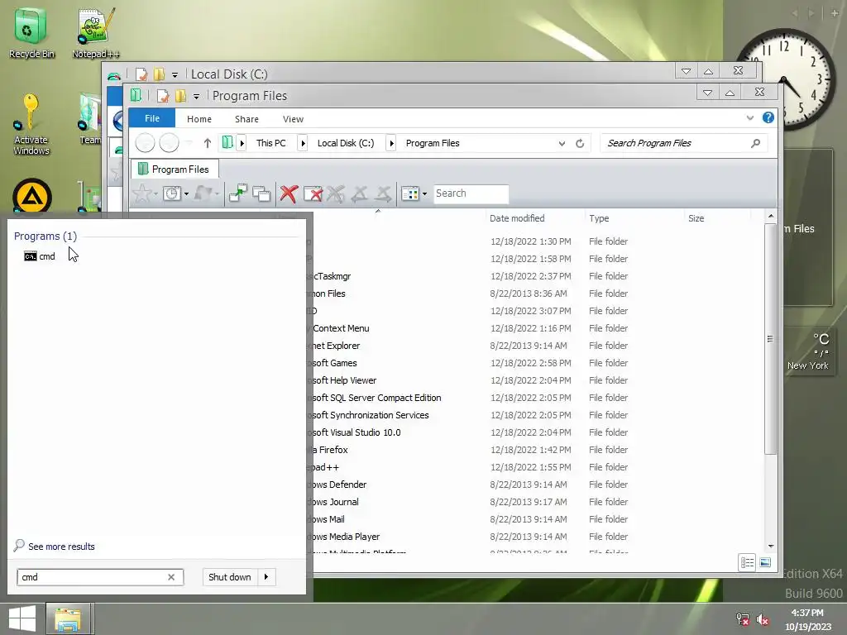
Task: Click Properties icon in Program Files title bar
Action: (163, 96)
